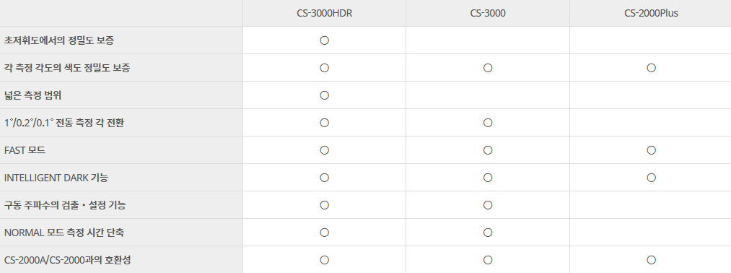The image size is (731, 273).
Task: Click the CS-3000HDR circle for 넓은 측정 범위
Action: tap(325, 95)
